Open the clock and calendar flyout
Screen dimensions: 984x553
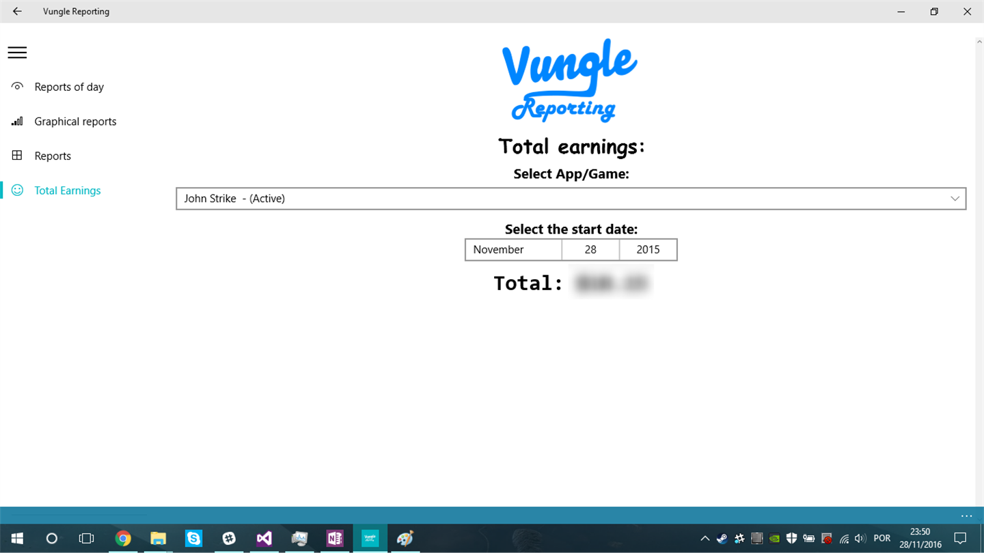[x=922, y=539]
